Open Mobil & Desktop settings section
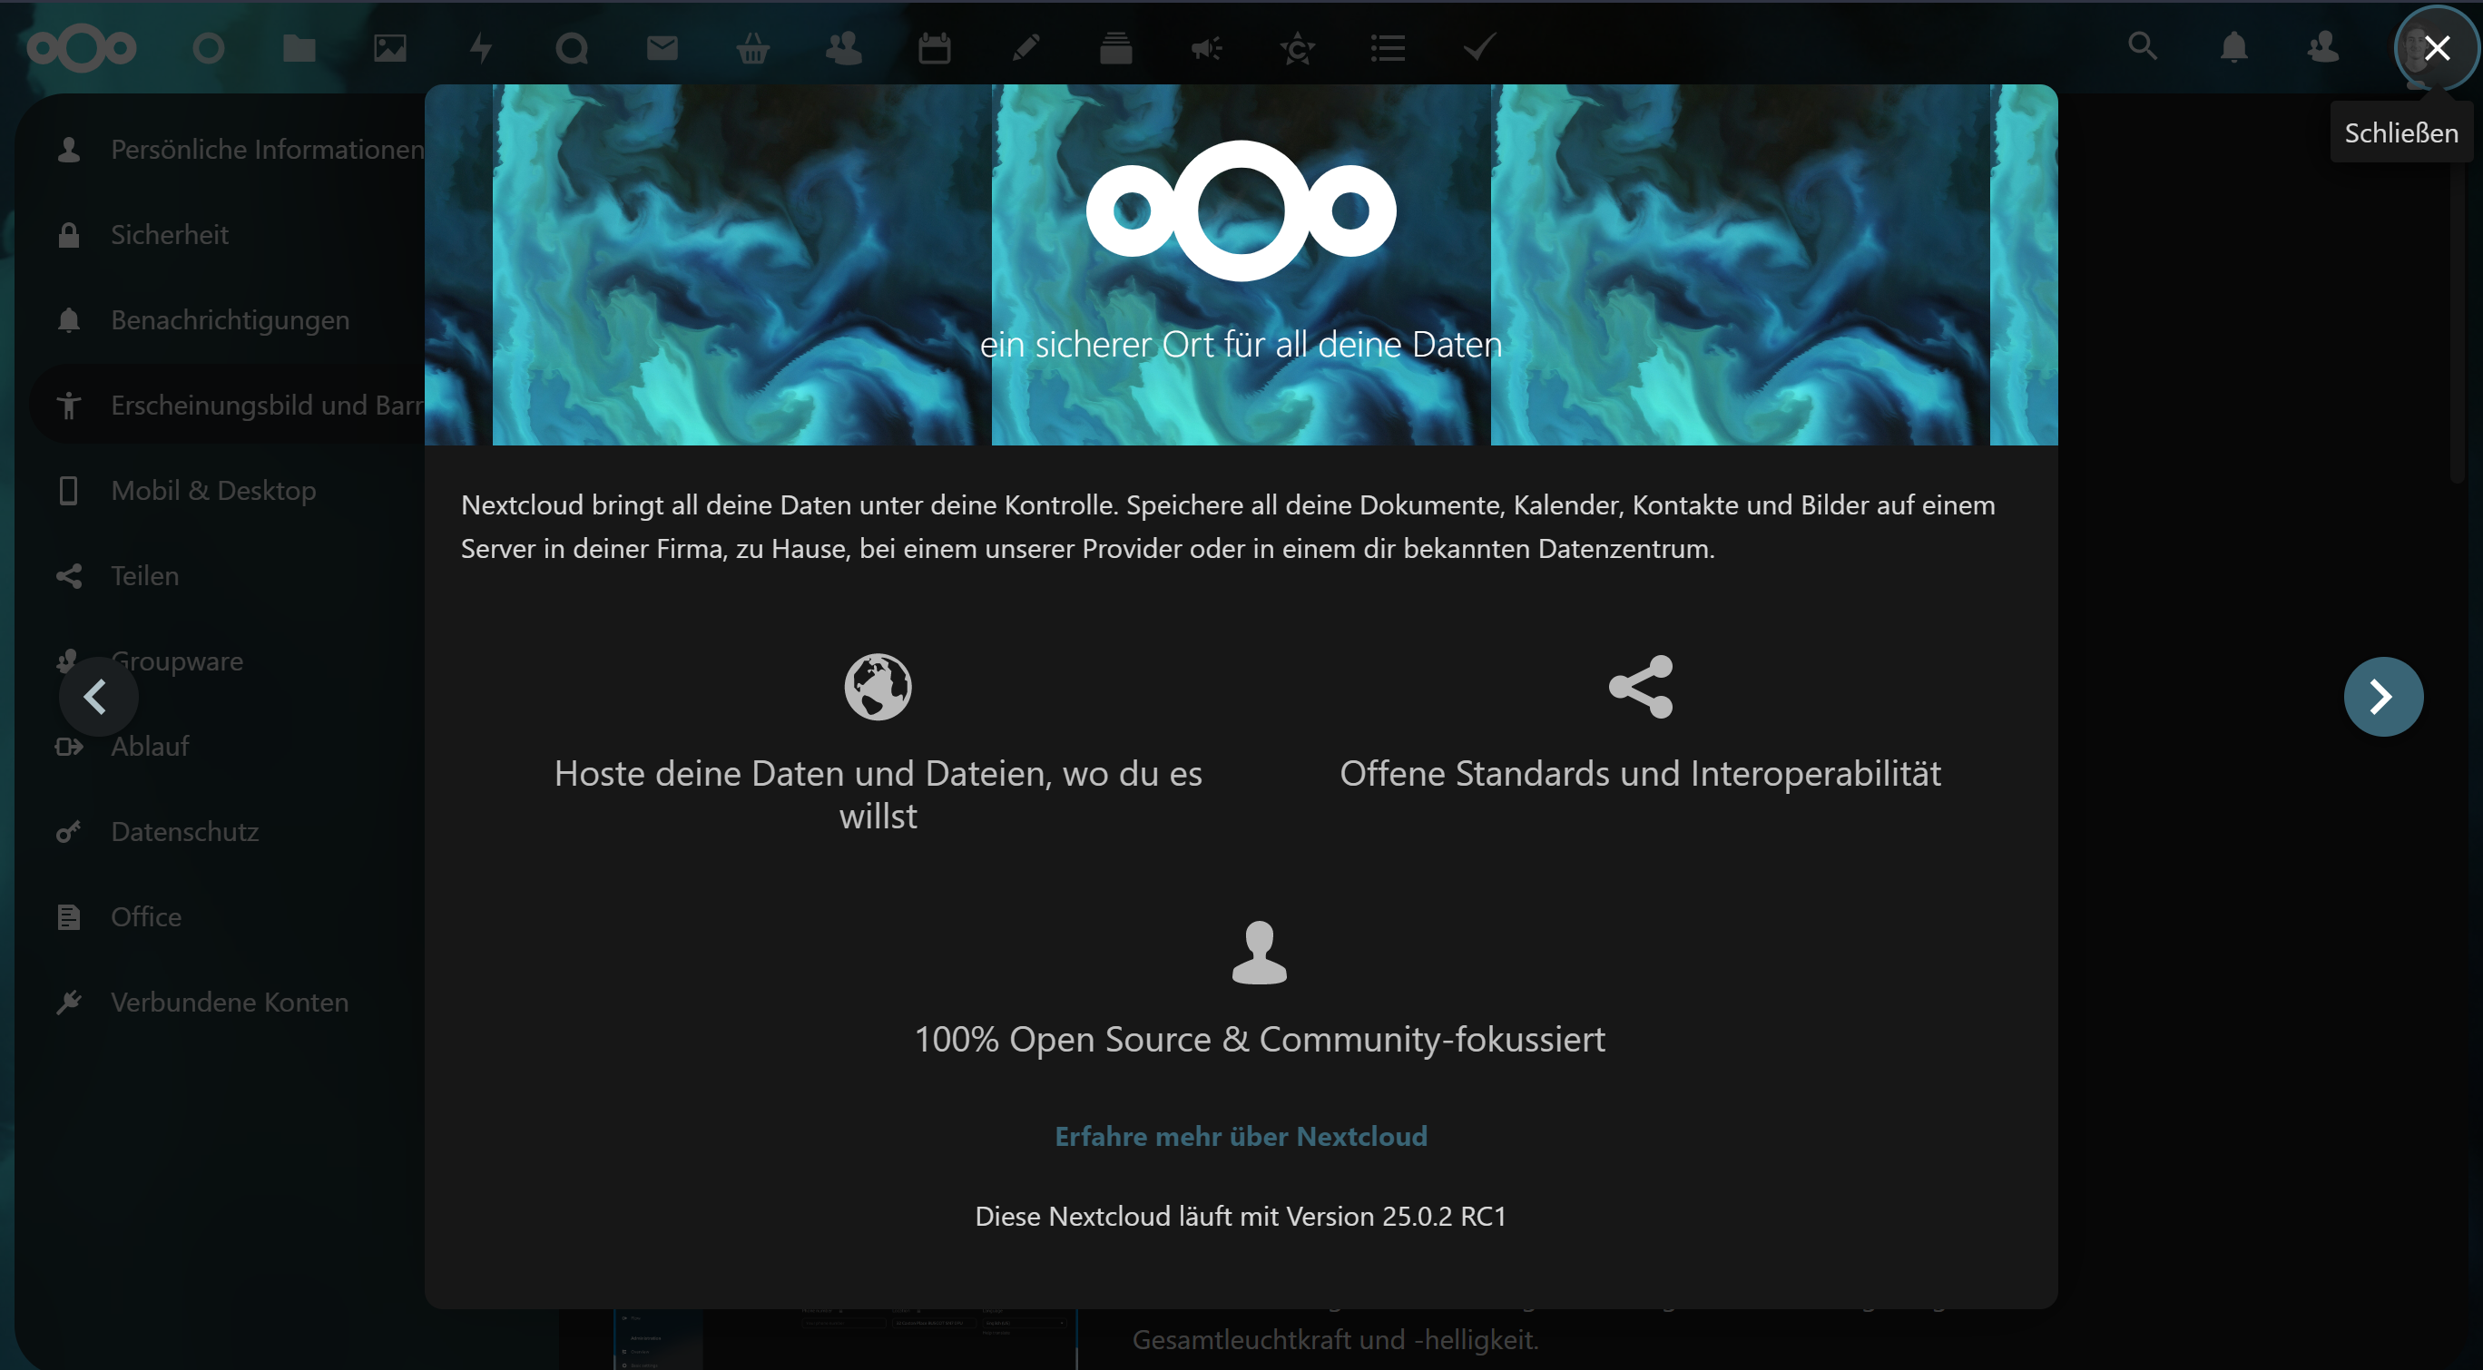The height and width of the screenshot is (1370, 2483). (213, 490)
